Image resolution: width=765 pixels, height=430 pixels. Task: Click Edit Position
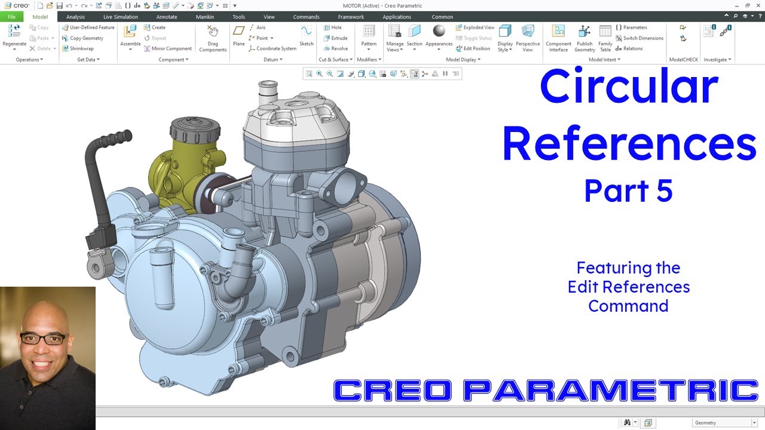(x=473, y=49)
